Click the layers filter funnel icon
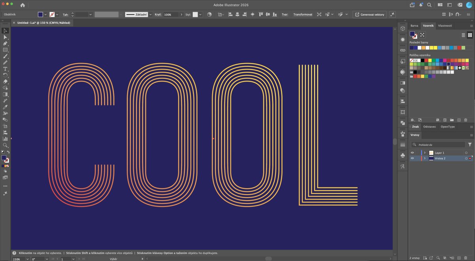Viewport: 475px width, 261px height. 470,145
